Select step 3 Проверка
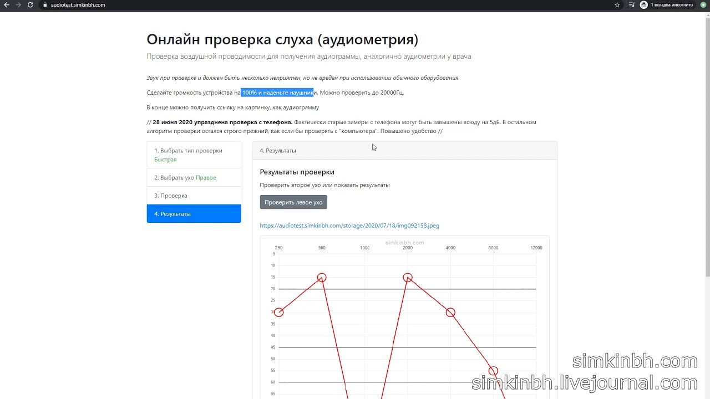 (x=194, y=196)
